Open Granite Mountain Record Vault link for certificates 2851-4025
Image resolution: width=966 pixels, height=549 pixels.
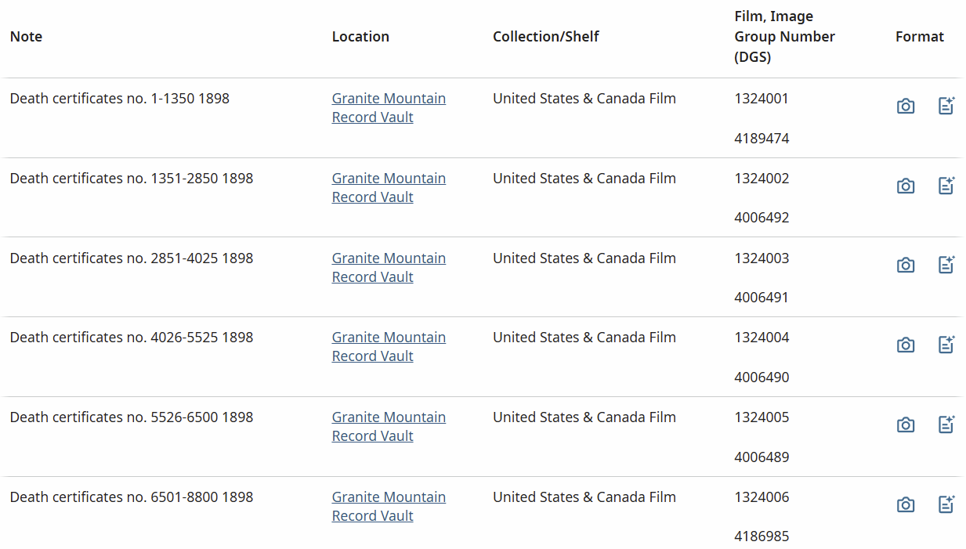point(389,268)
